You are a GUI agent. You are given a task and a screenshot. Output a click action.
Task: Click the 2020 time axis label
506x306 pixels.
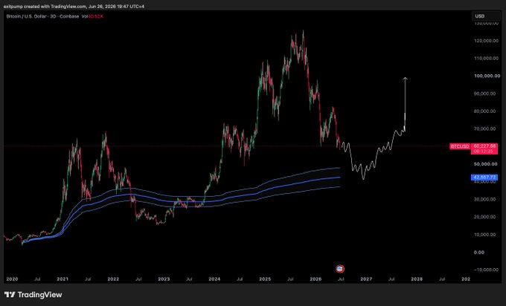tap(12, 279)
